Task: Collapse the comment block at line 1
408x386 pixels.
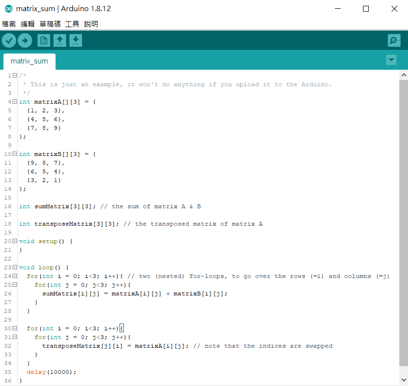Action: coord(15,76)
